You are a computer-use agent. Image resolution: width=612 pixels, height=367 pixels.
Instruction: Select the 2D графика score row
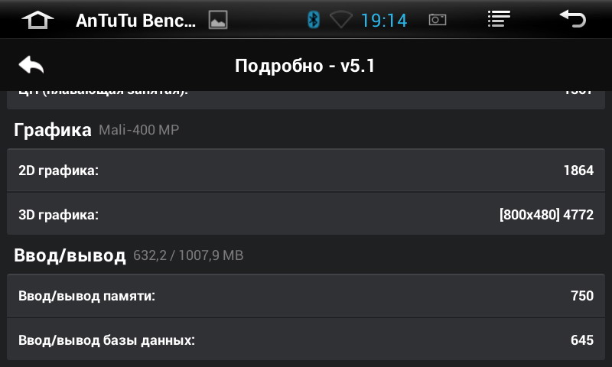click(306, 170)
